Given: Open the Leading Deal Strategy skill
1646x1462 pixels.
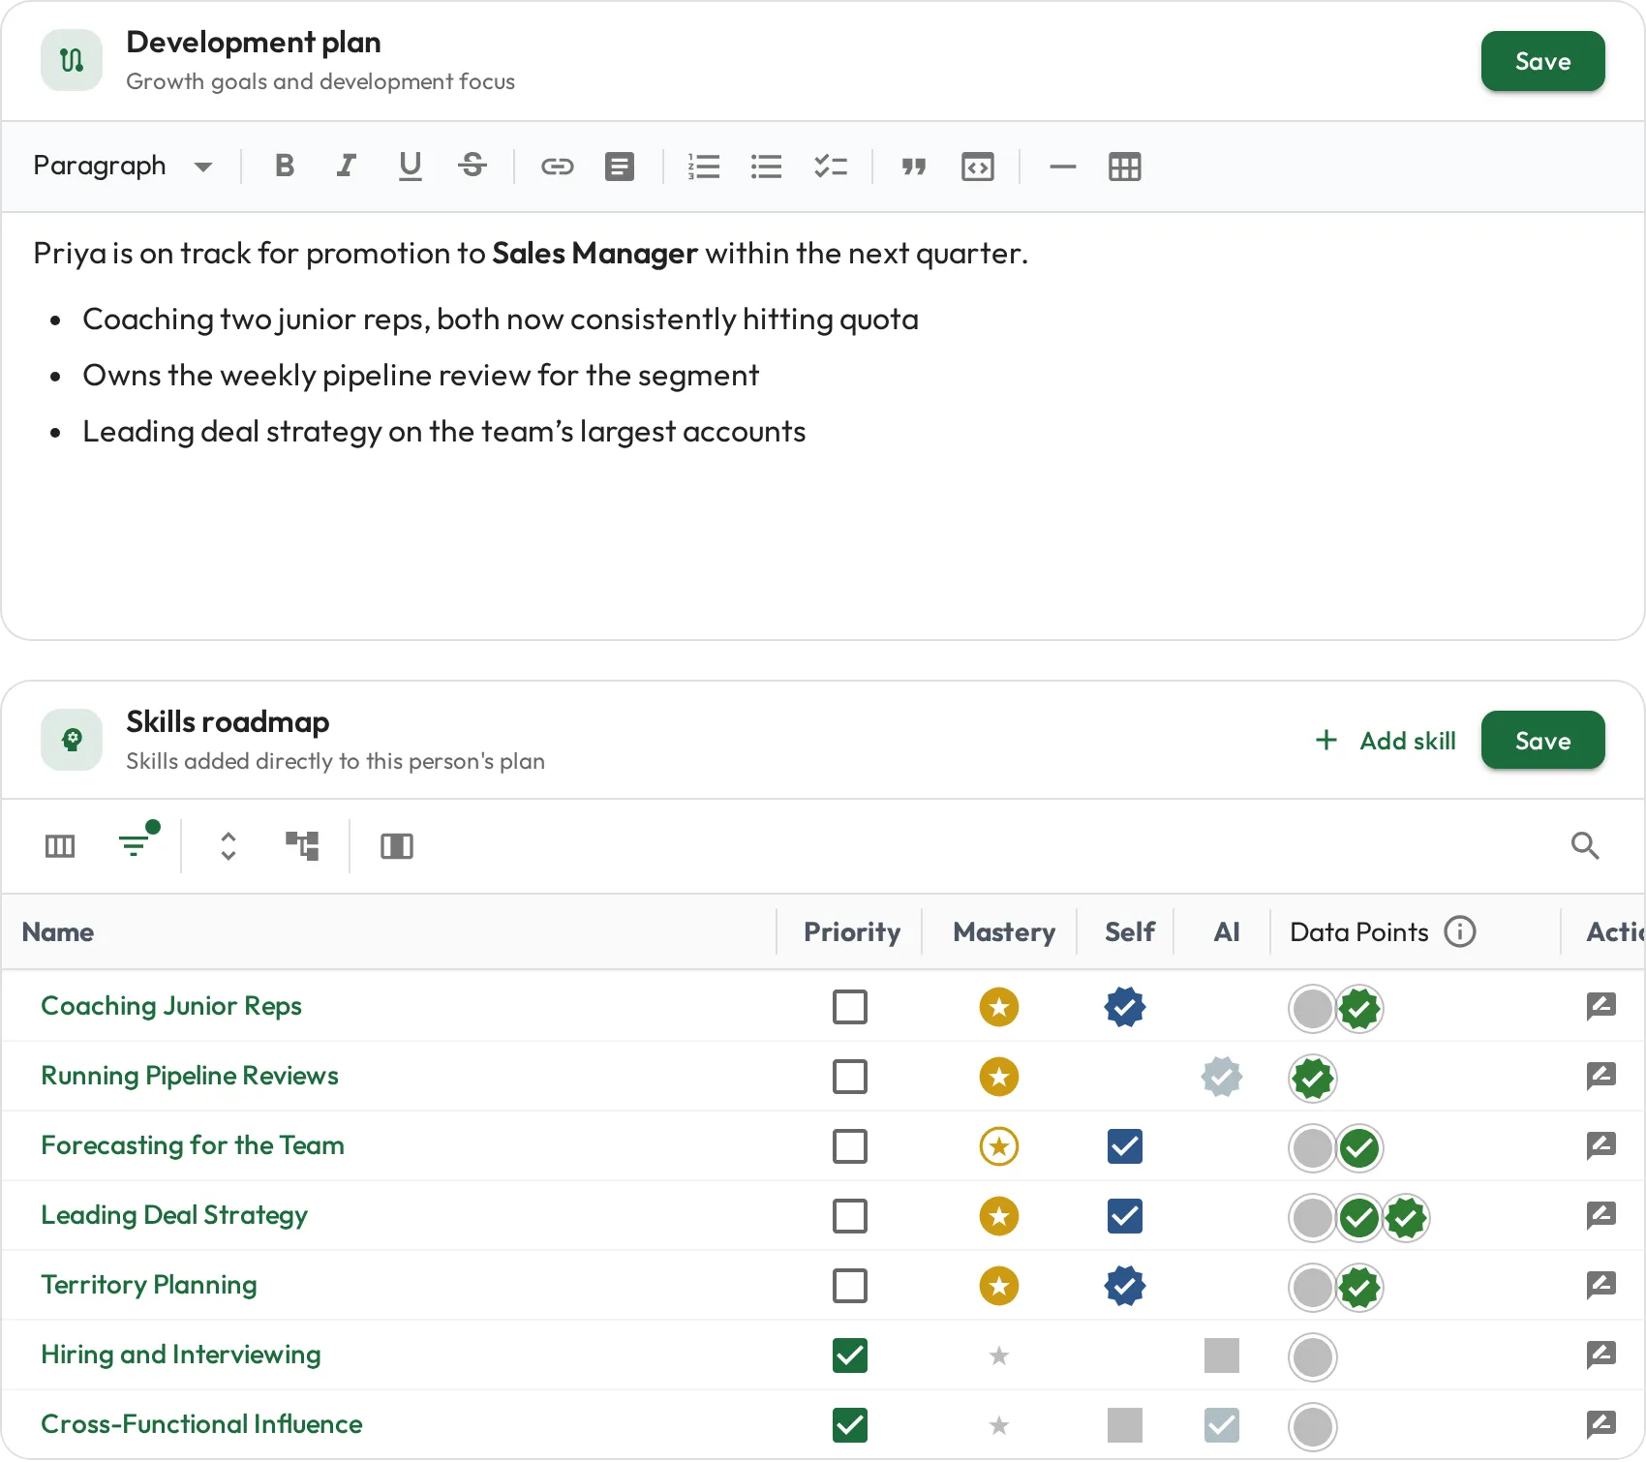Looking at the screenshot, I should tap(174, 1215).
